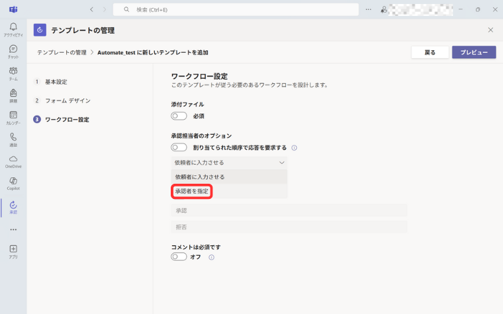Open the Activity bell in sidebar
503x314 pixels.
[13, 30]
